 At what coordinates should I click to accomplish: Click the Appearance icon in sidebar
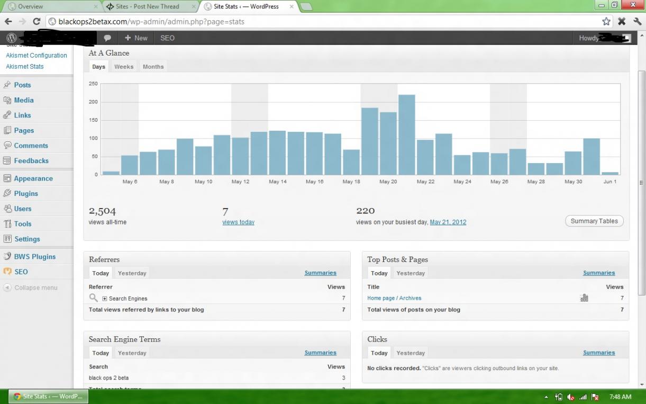7,178
